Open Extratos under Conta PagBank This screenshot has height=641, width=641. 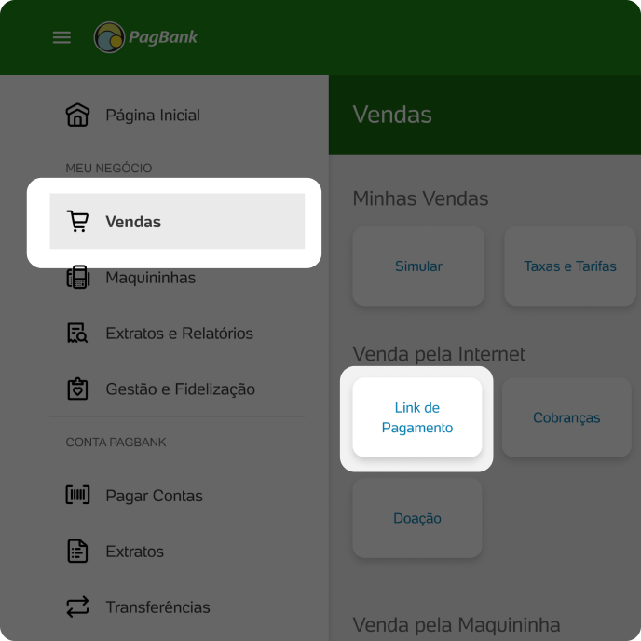tap(177, 551)
